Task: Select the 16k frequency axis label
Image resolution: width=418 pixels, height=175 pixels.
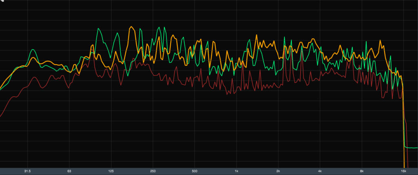Action: coord(403,171)
